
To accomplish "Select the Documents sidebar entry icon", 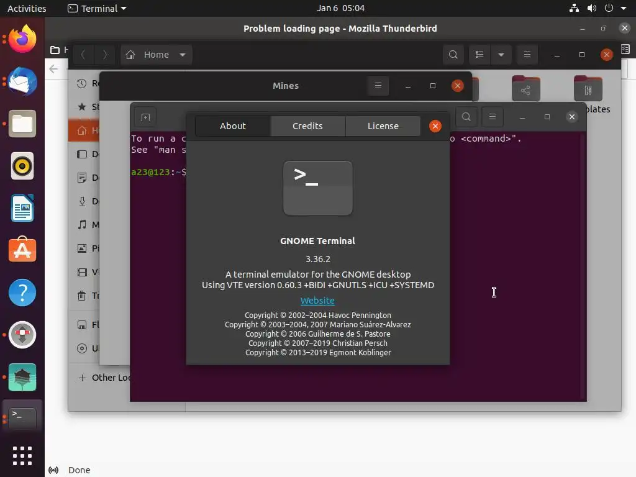I will (x=82, y=178).
